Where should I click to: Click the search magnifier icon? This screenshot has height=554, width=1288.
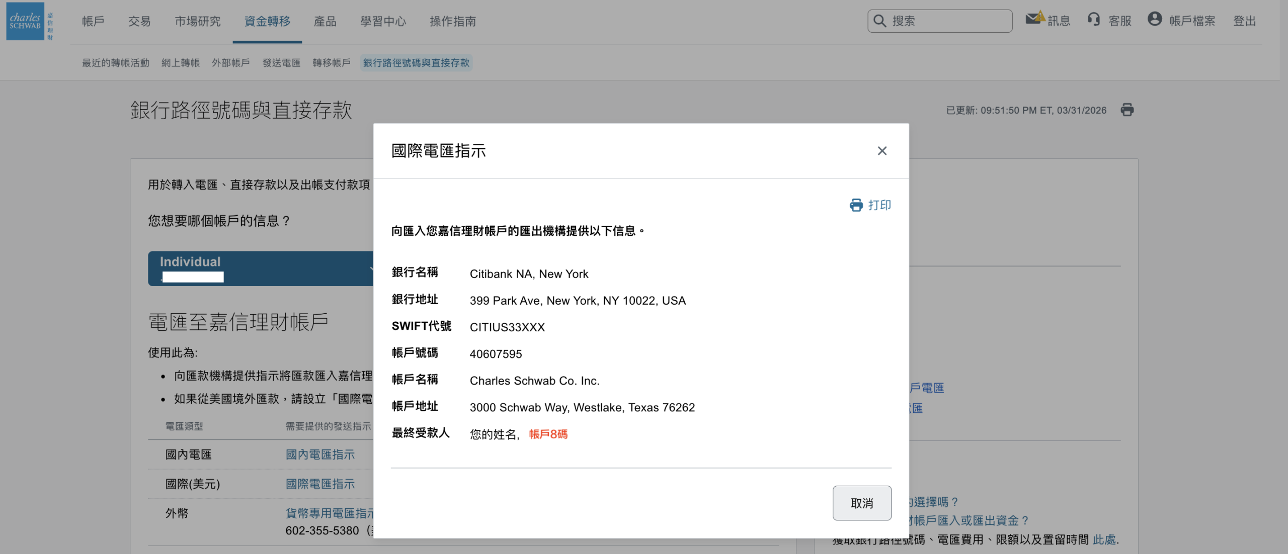click(879, 21)
